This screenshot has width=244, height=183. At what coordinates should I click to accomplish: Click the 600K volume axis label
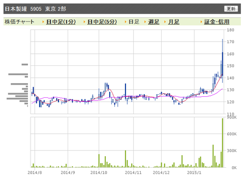(x=232, y=134)
